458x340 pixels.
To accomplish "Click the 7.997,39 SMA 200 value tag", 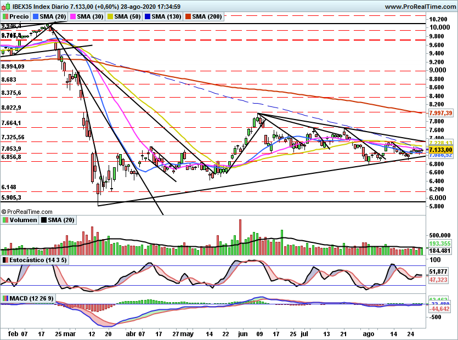I will tap(441, 113).
